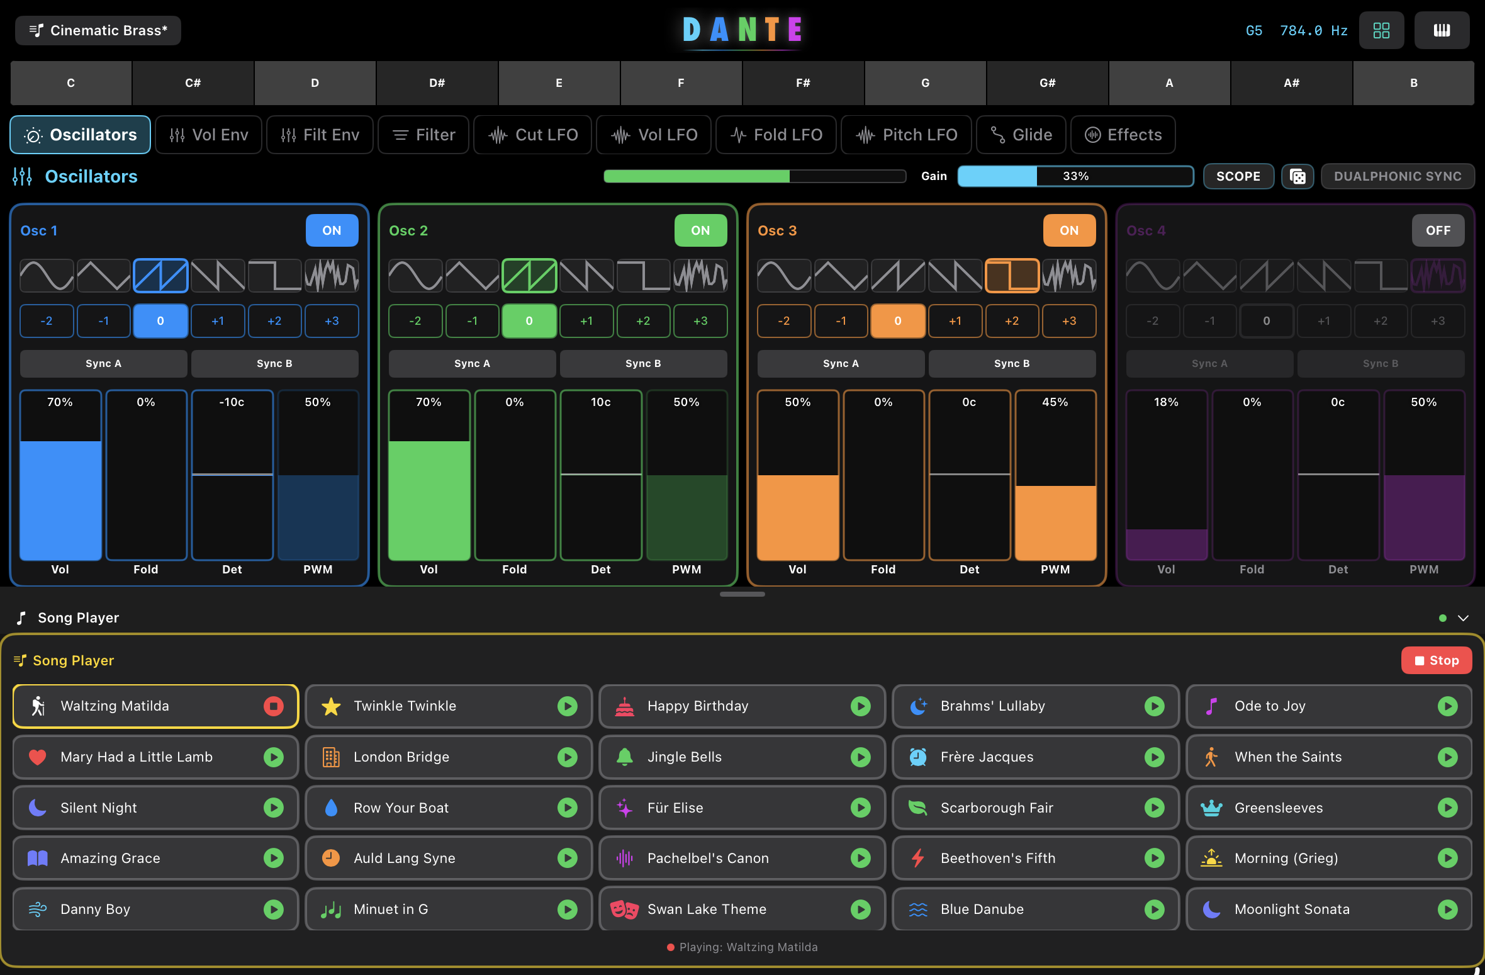Viewport: 1485px width, 975px height.
Task: Select the Danny Boy song row
Action: click(155, 909)
